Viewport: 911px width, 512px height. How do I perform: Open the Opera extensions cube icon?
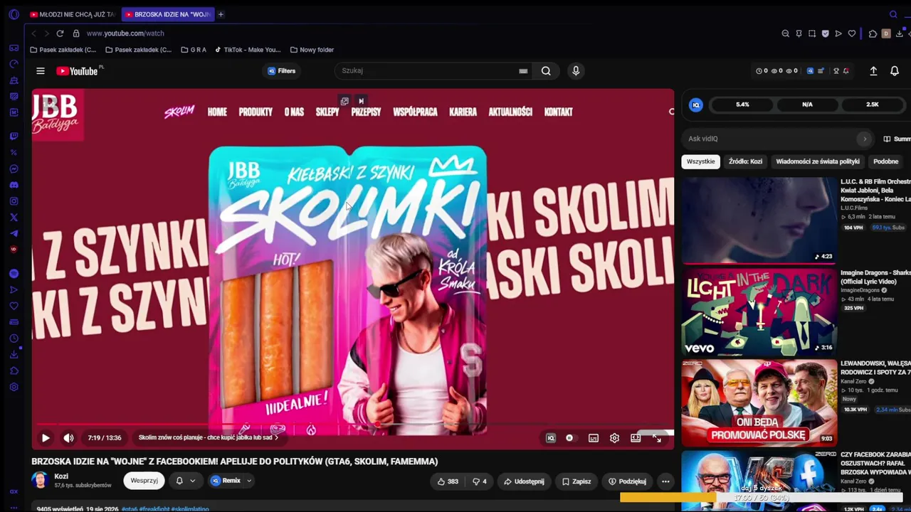coord(873,33)
